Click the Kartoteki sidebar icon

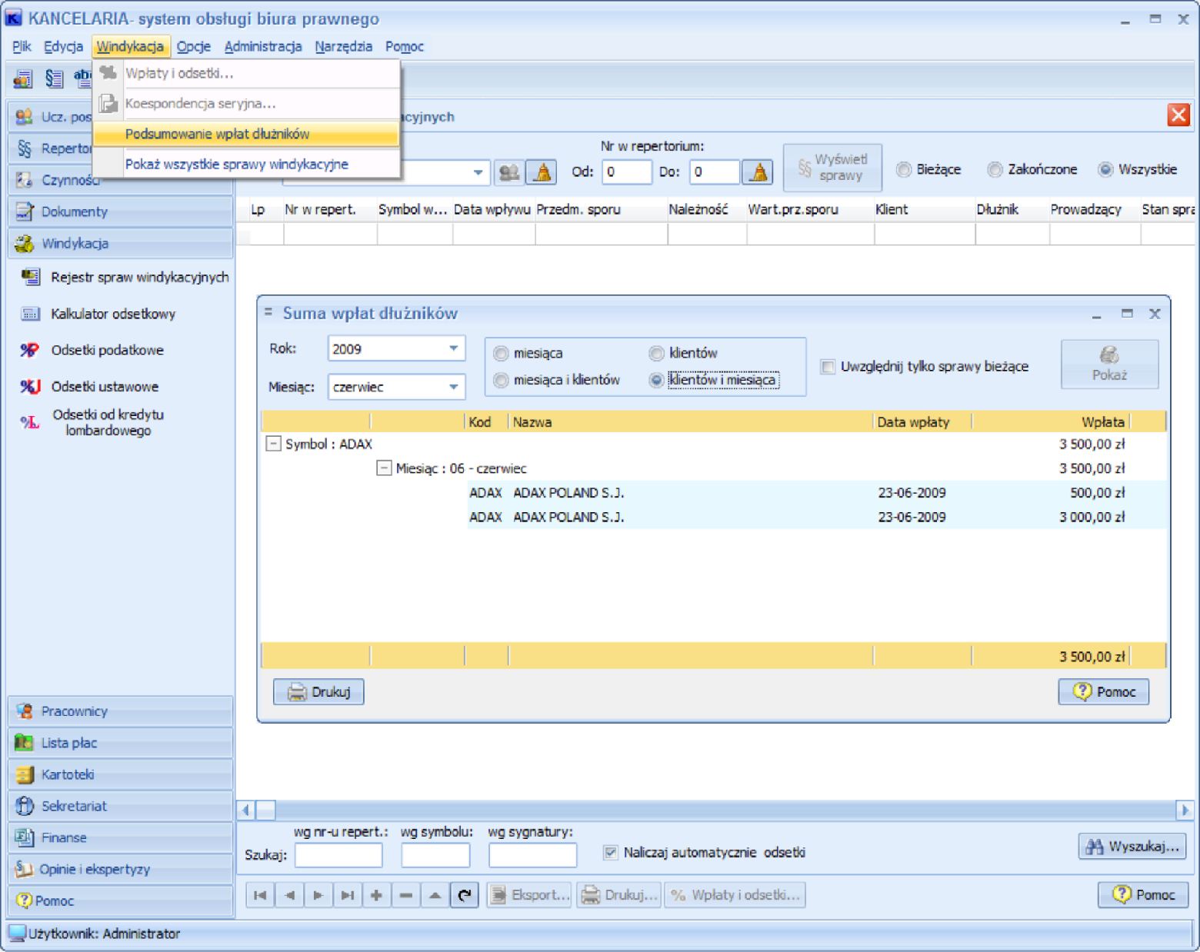(x=25, y=774)
